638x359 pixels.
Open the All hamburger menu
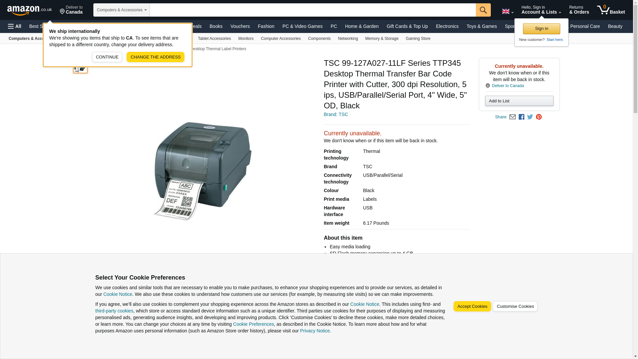click(15, 26)
